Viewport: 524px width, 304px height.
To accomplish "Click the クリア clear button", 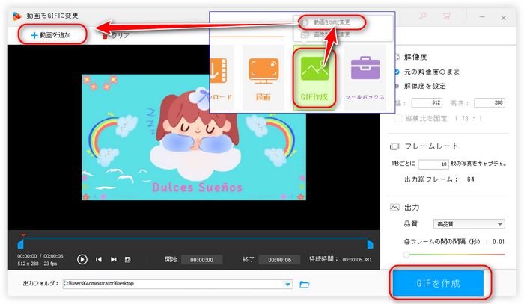I will 116,35.
